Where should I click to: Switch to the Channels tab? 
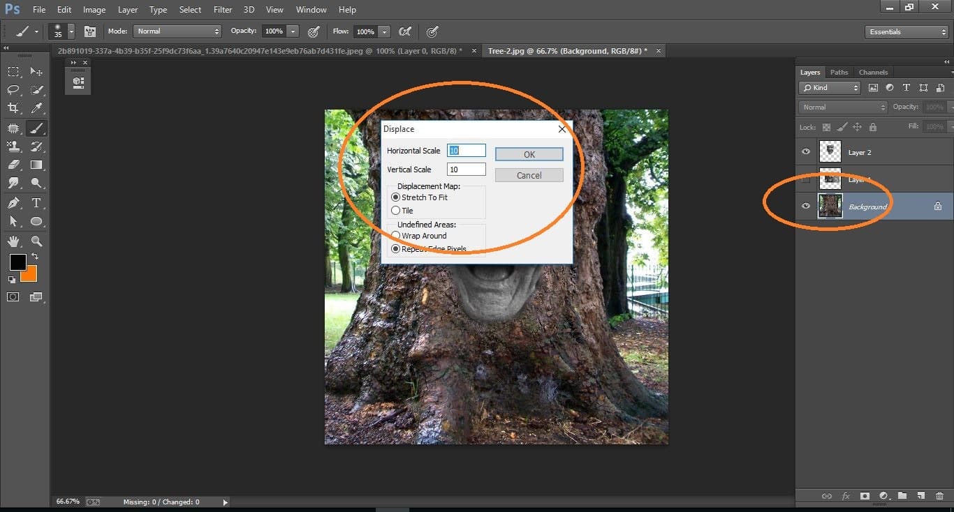[873, 72]
